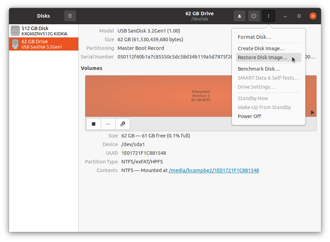Click Wake-Up from Standby menu entry
This screenshot has width=330, height=242.
(269, 107)
